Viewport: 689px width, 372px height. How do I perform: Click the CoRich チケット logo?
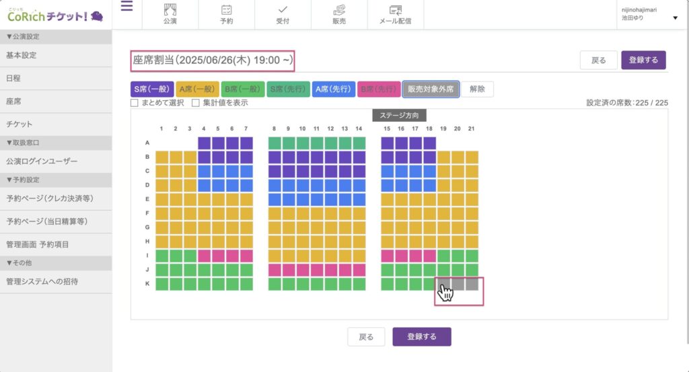coord(55,15)
